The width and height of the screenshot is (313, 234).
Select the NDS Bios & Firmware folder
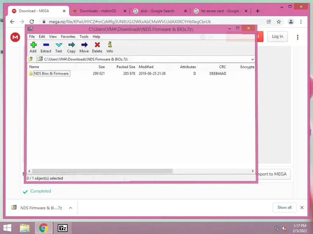click(51, 73)
